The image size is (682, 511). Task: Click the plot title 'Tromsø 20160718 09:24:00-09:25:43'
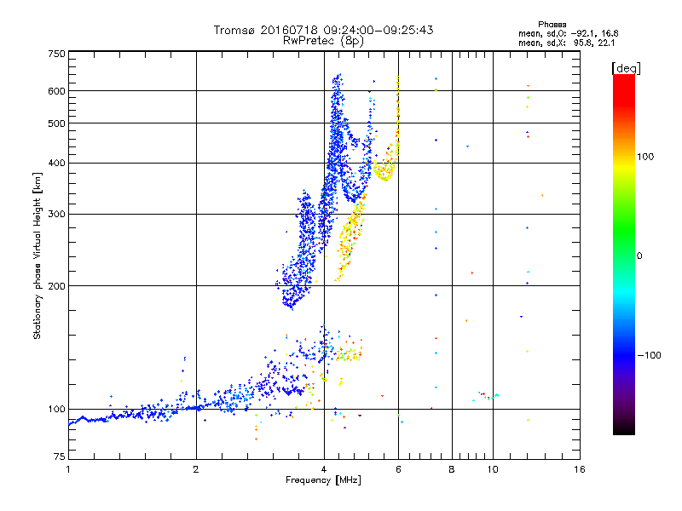(323, 30)
